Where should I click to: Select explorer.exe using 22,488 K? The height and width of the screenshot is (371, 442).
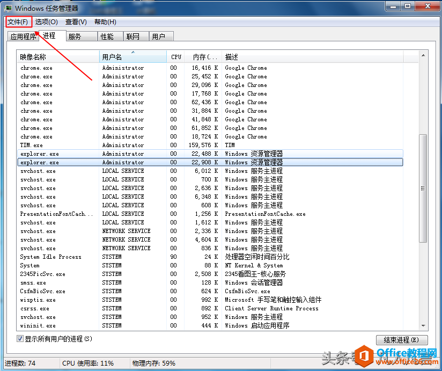(x=210, y=154)
